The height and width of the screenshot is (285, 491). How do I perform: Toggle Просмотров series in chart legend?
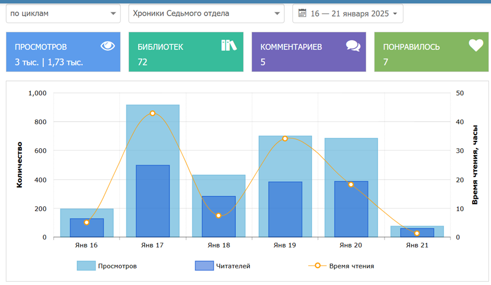pos(117,266)
